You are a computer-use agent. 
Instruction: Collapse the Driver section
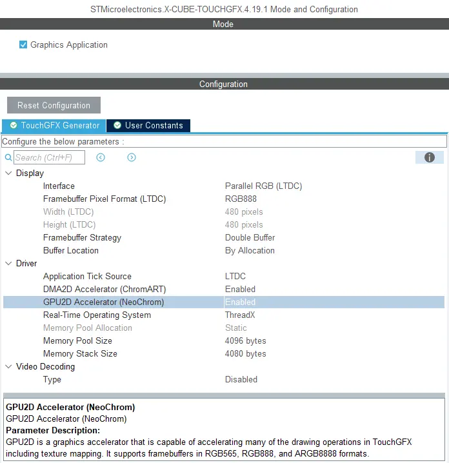[8, 264]
